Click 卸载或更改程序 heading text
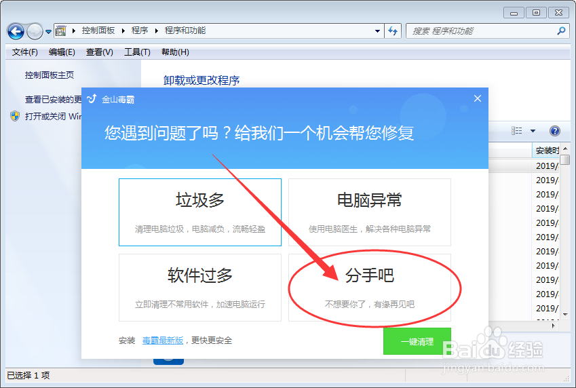The height and width of the screenshot is (388, 576). point(201,81)
